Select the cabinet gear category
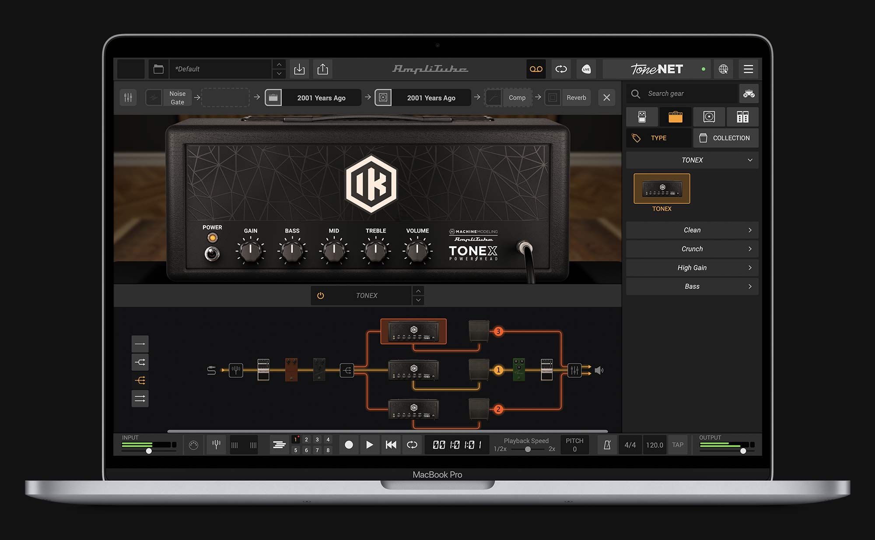875x540 pixels. pos(709,117)
